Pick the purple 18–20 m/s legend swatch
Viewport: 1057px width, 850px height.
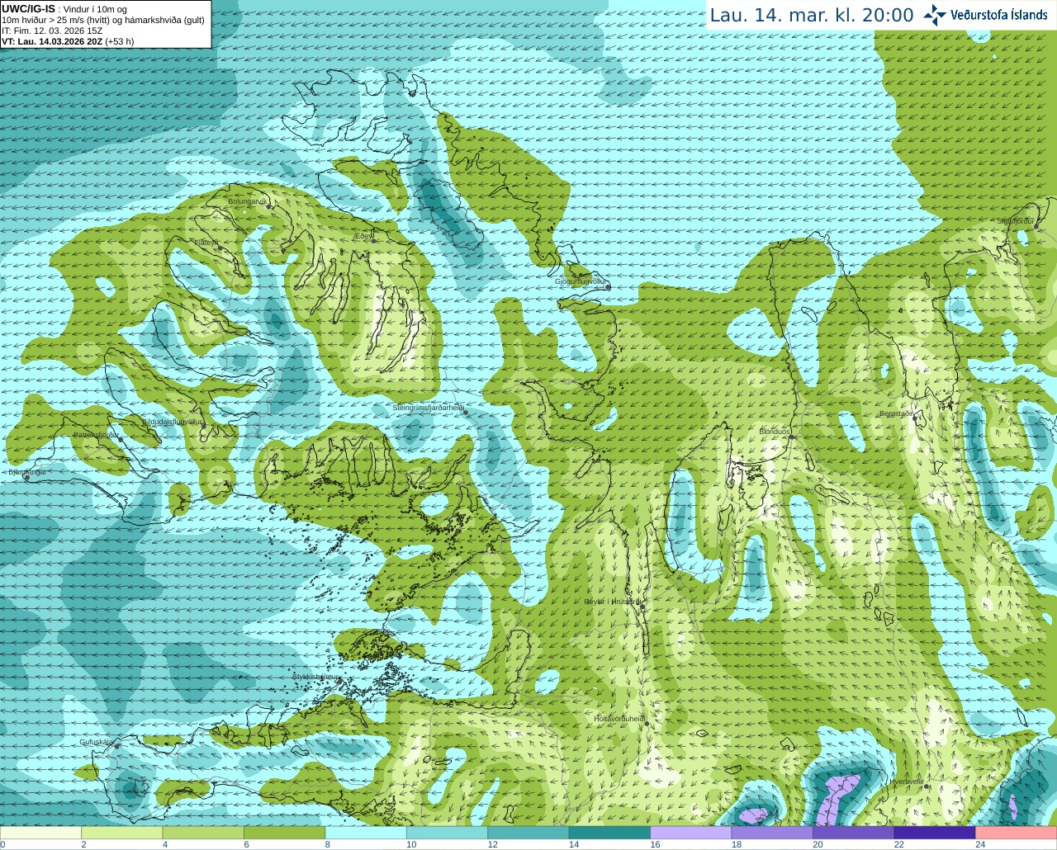coord(772,833)
